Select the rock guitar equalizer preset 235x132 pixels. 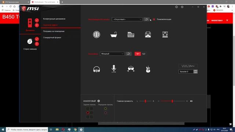148,69
